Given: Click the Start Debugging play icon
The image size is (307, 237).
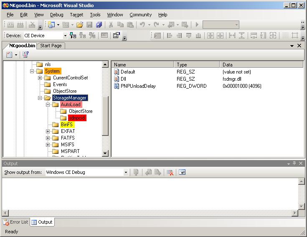Looking at the screenshot, I should point(197,25).
